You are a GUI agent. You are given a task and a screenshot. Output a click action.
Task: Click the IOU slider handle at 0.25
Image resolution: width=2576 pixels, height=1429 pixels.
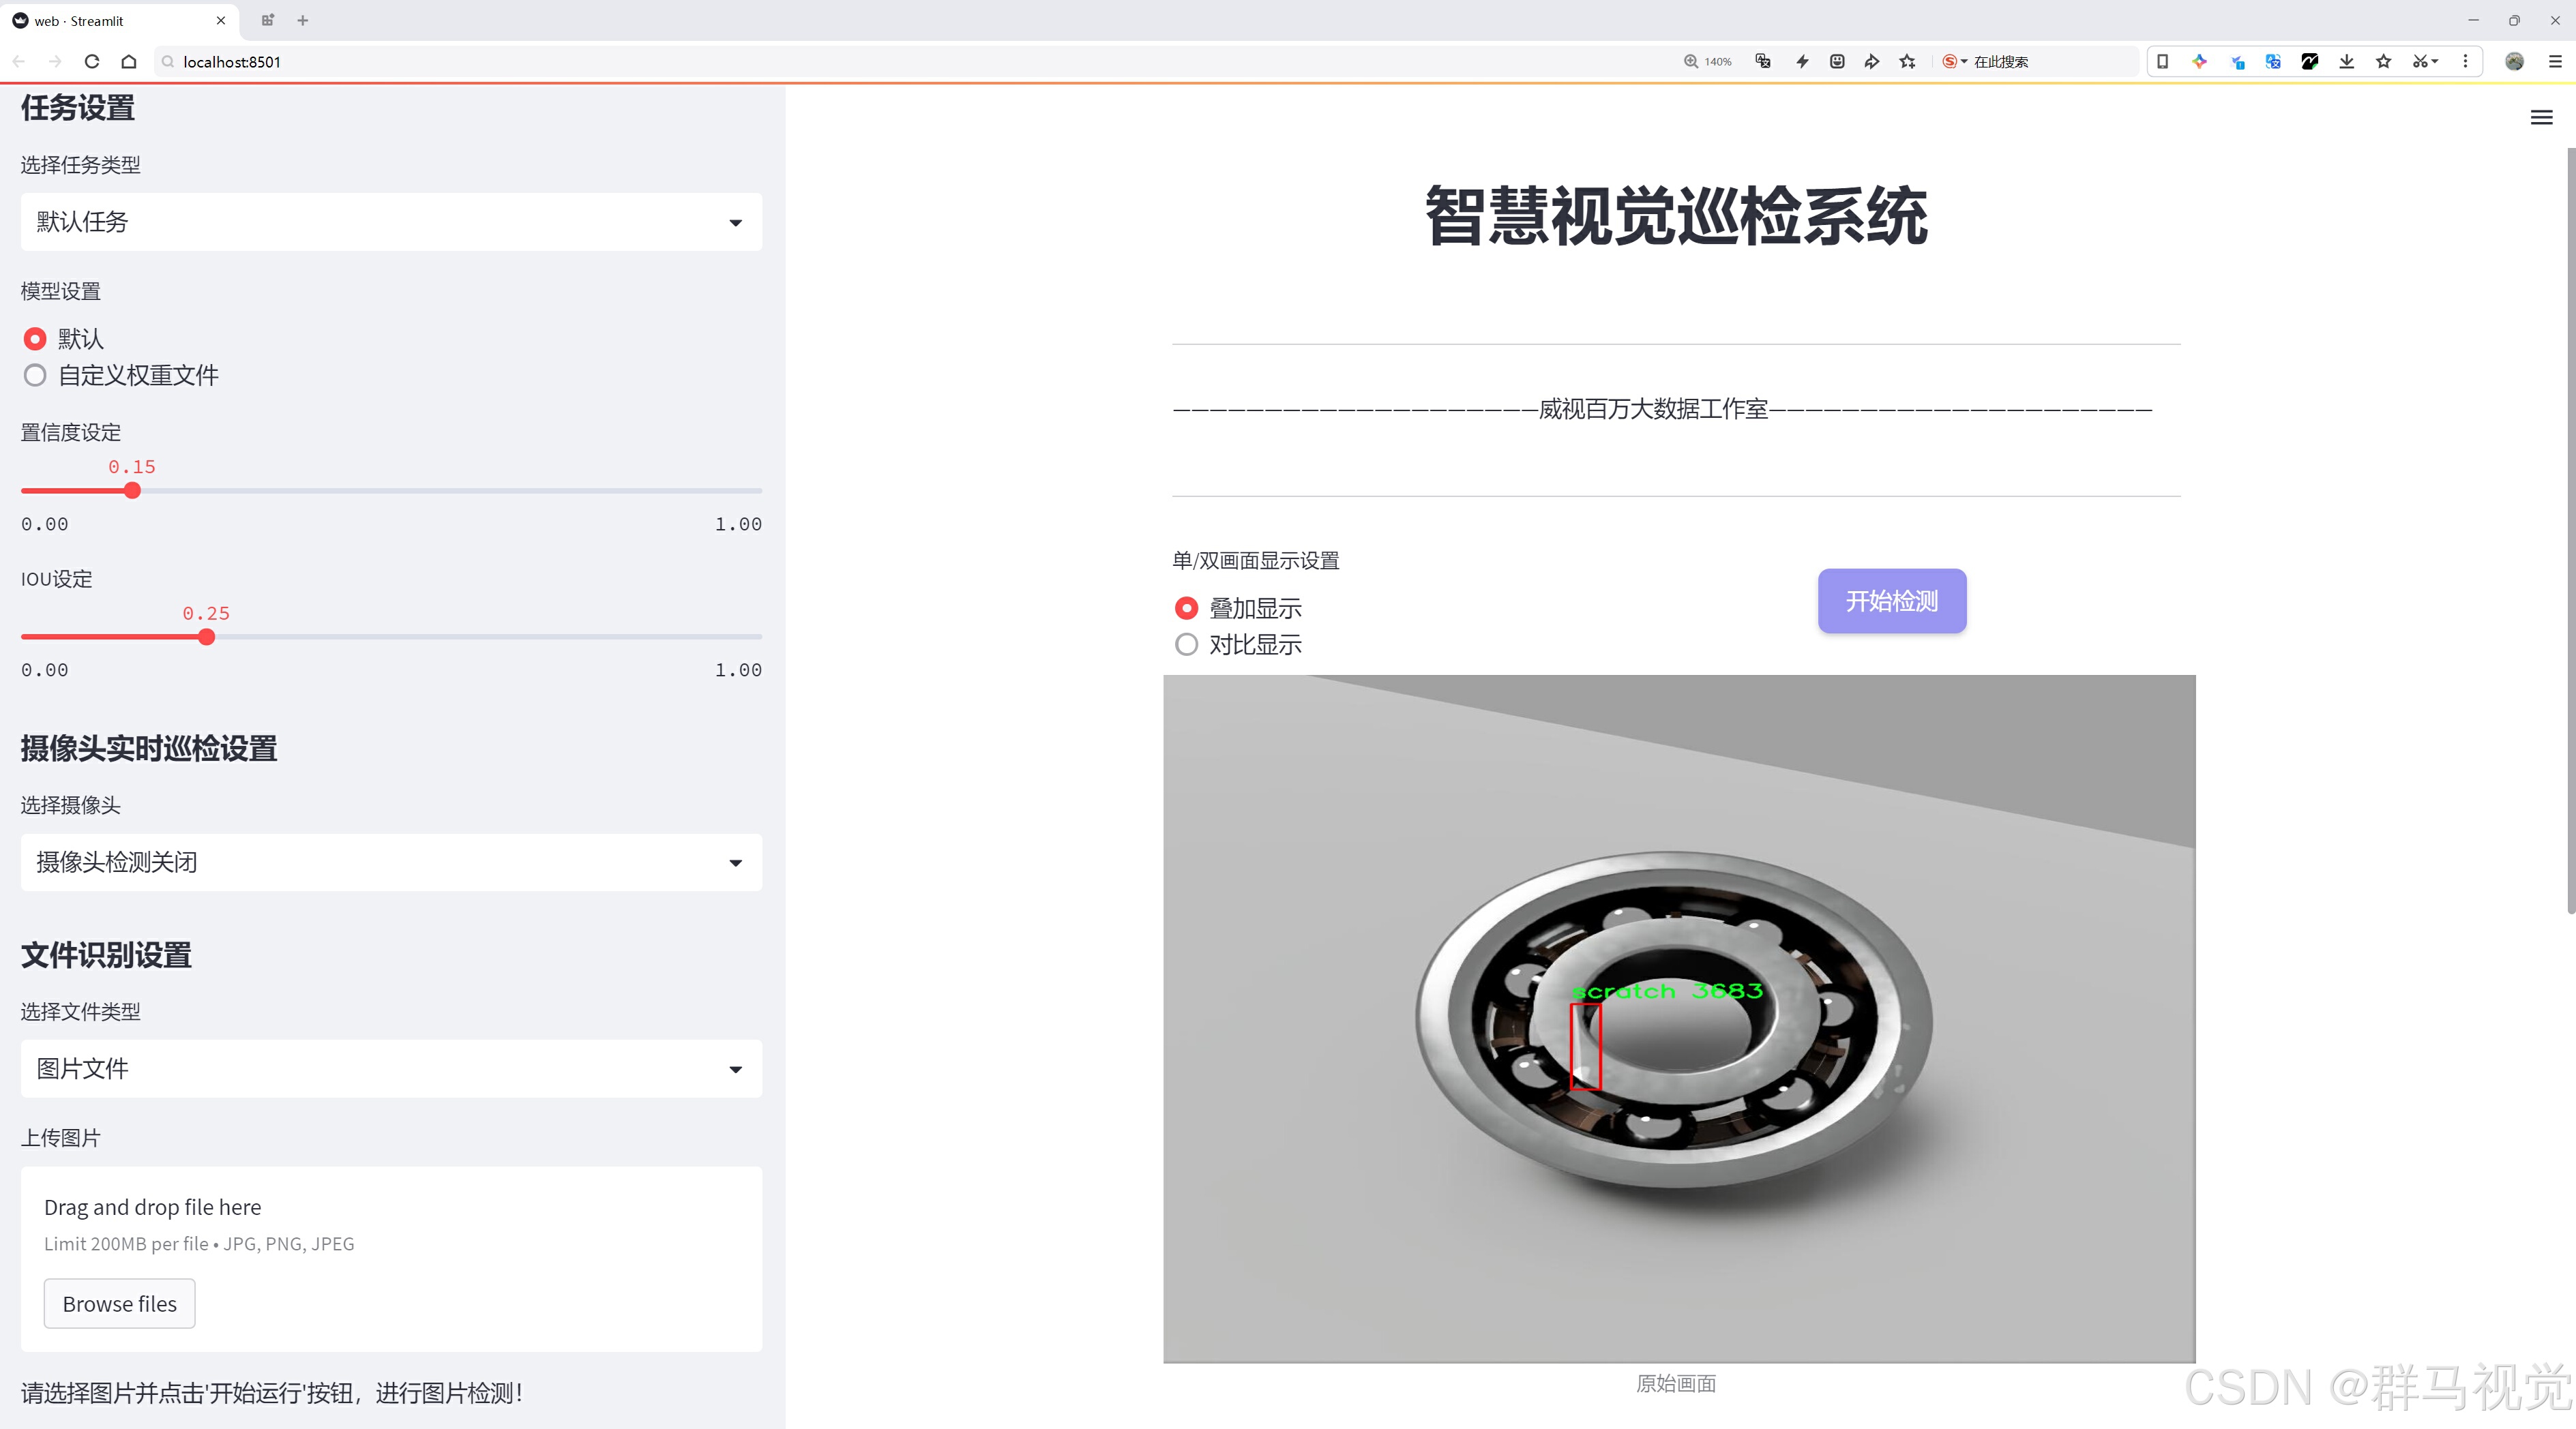pos(207,637)
